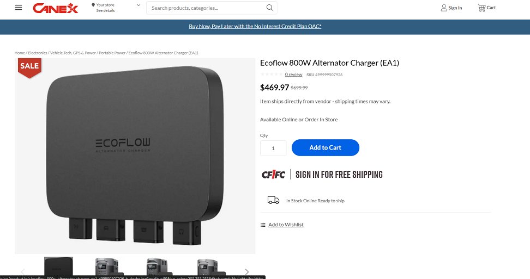This screenshot has width=530, height=279.
Task: Open Vehicle Tech, GPS & Power breadcrumb
Action: [x=73, y=53]
